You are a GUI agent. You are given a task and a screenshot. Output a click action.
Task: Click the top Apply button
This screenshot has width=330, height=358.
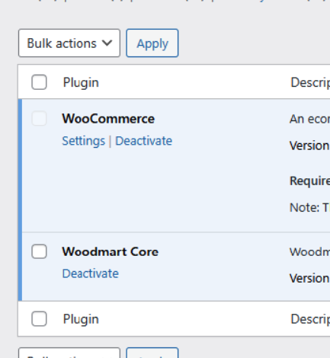pos(152,43)
